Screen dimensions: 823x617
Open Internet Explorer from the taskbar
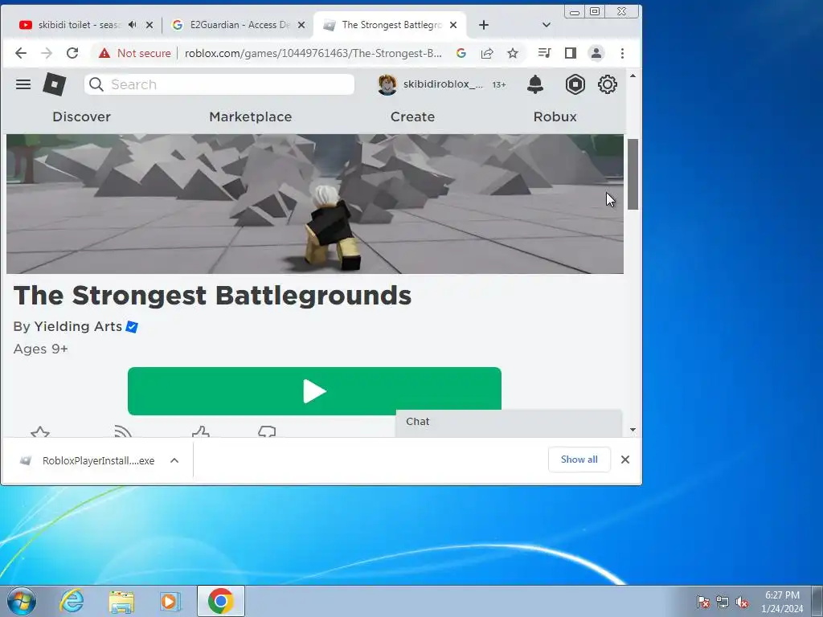tap(72, 601)
